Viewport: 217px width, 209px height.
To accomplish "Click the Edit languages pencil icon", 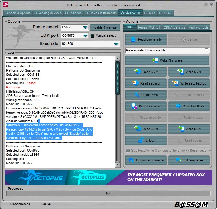I will [x=178, y=160].
